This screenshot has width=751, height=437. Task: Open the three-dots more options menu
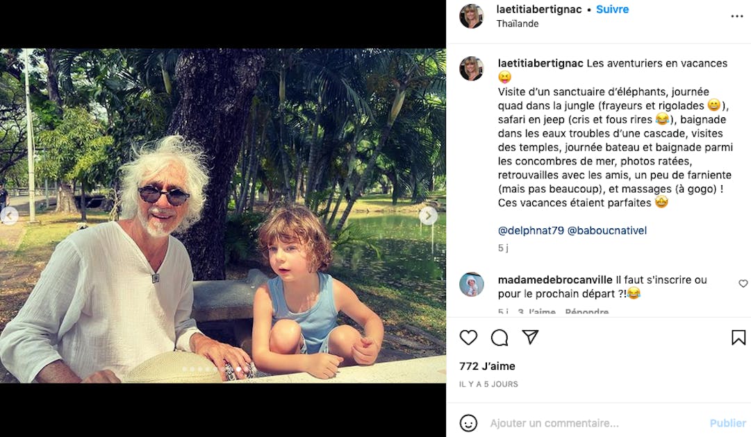click(x=736, y=16)
